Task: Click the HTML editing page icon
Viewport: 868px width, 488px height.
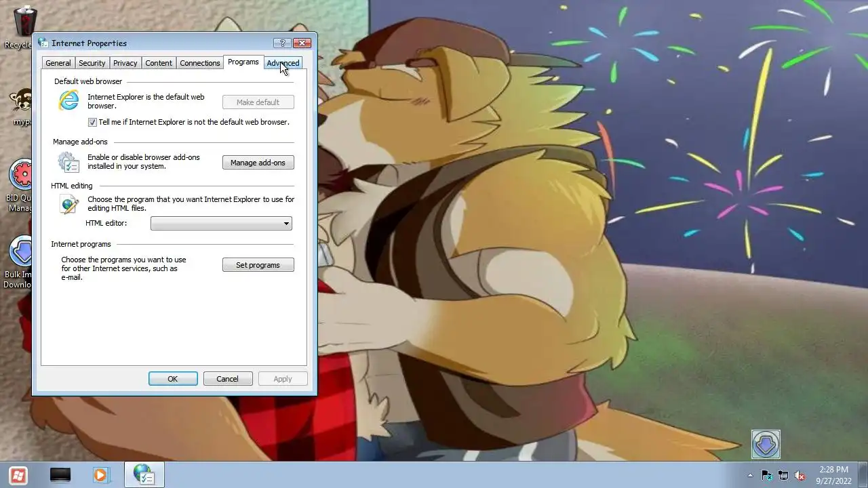Action: click(68, 204)
